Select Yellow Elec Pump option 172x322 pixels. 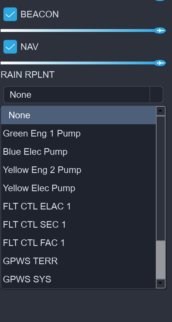39,188
